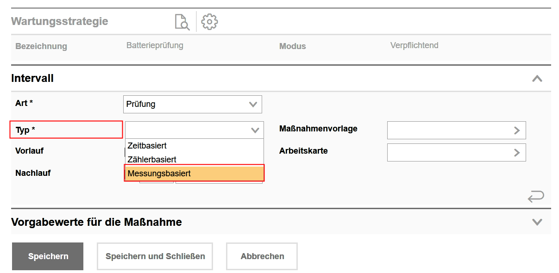The width and height of the screenshot is (559, 273).
Task: Click the Intervall section heading
Action: coord(32,79)
